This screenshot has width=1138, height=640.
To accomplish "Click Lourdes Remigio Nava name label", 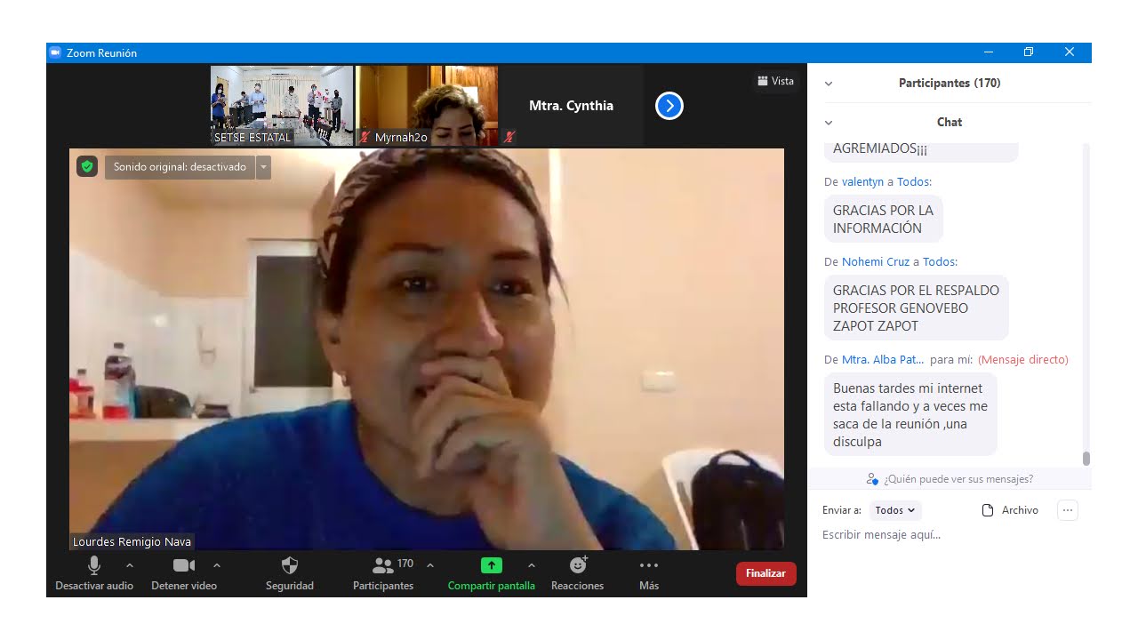I will coord(132,541).
